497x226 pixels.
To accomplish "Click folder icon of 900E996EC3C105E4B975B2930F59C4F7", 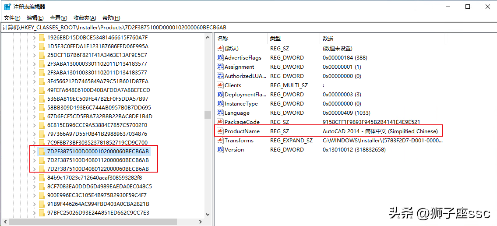I will coord(42,195).
